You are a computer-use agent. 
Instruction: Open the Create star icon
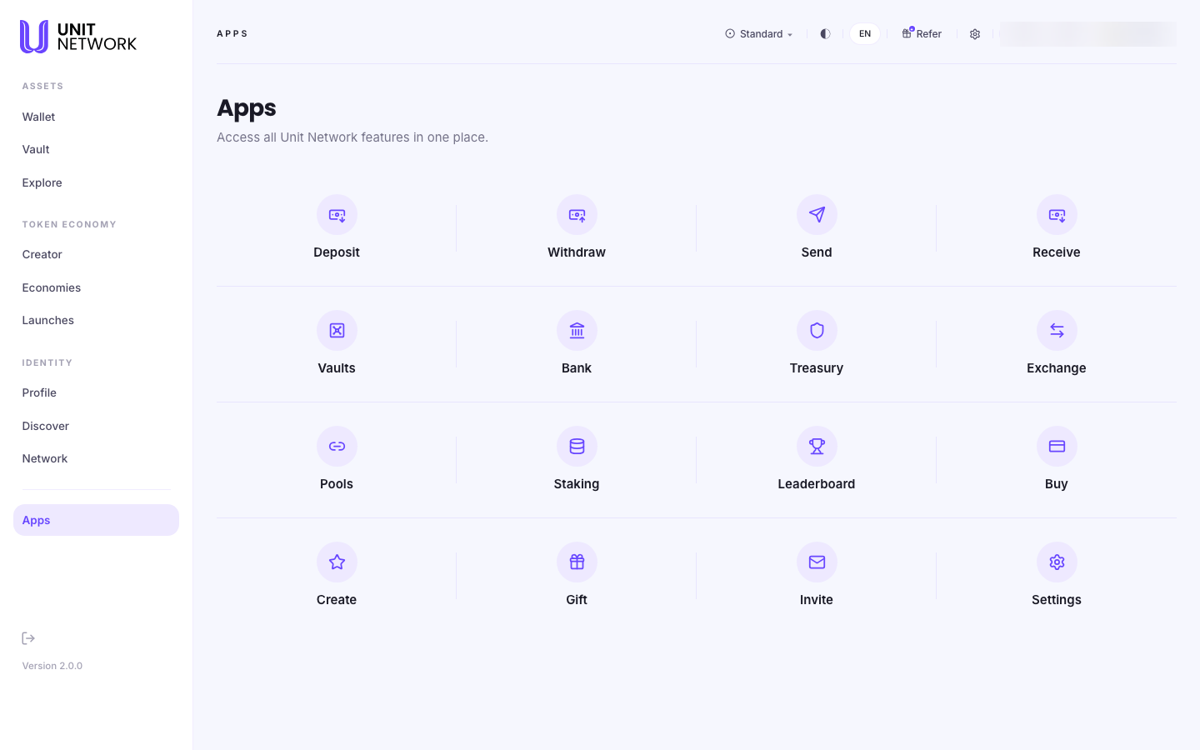point(337,562)
